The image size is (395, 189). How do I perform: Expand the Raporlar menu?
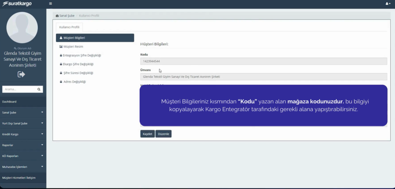pyautogui.click(x=23, y=145)
